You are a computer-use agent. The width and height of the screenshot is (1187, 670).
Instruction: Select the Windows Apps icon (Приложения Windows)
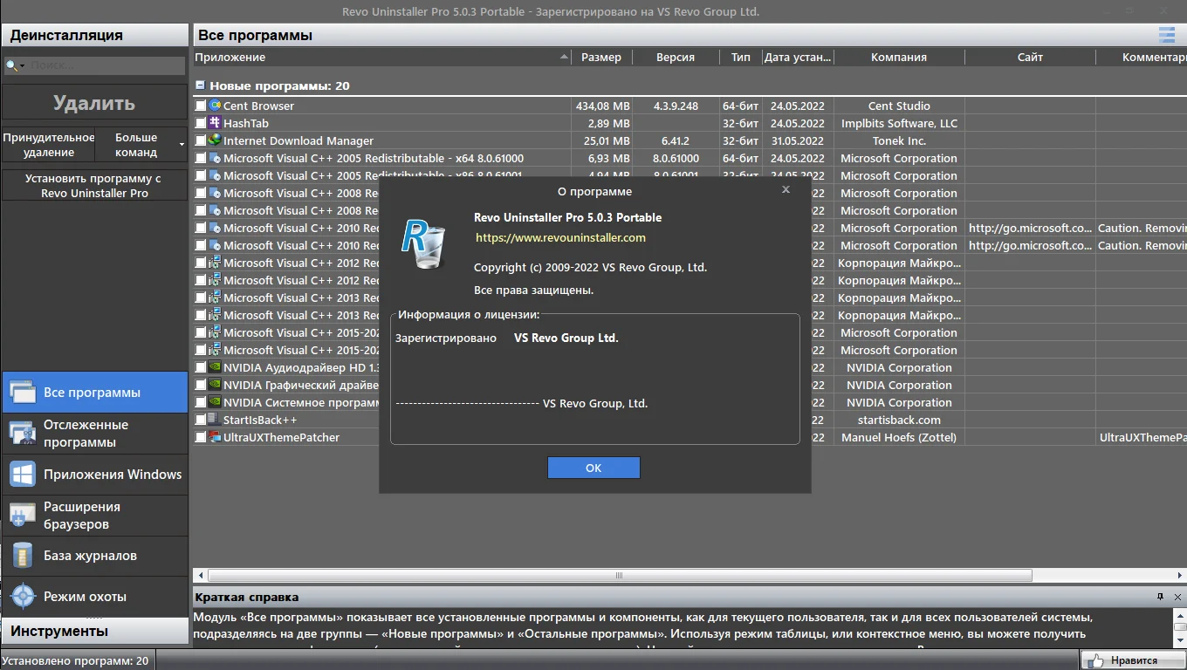pos(22,475)
